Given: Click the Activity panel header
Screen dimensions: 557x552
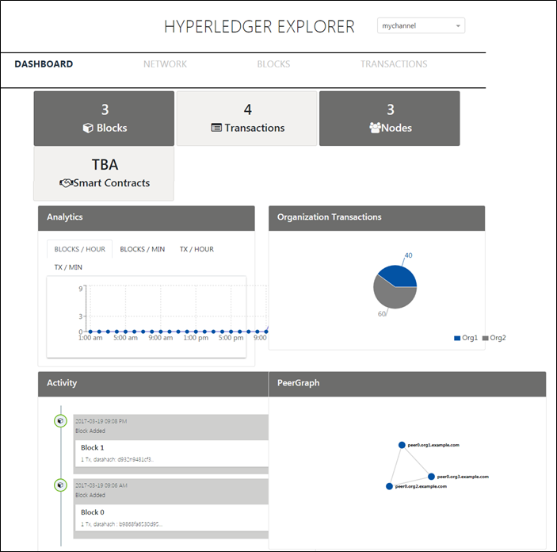Looking at the screenshot, I should point(153,384).
